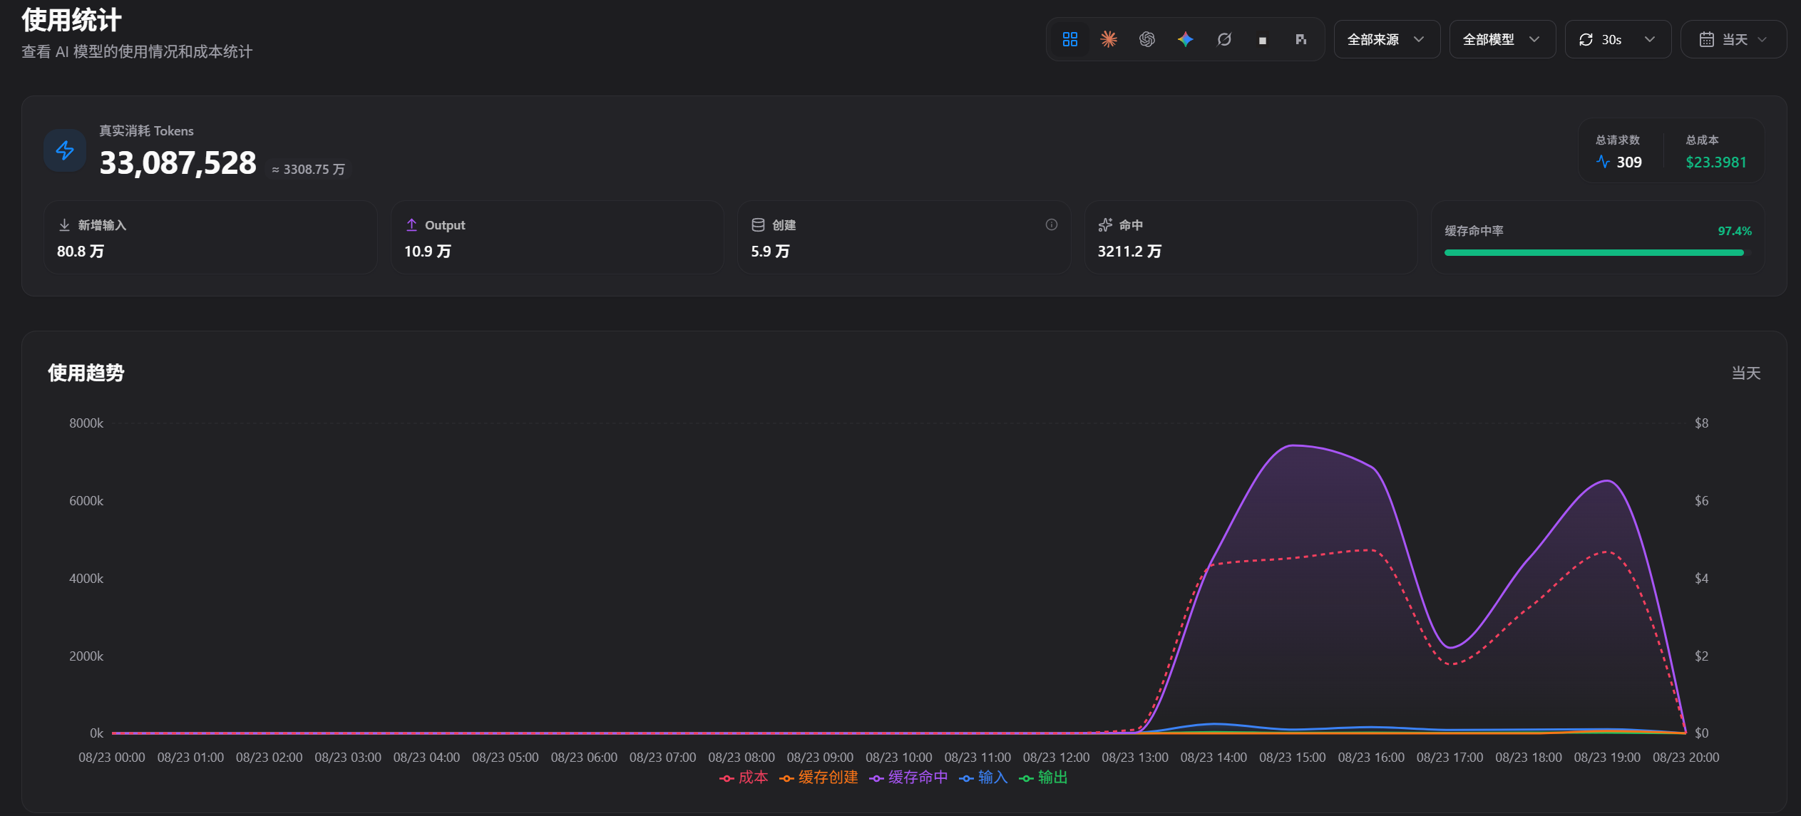Click the sparkle icon of 命中
Viewport: 1801px width, 816px height.
tap(1105, 225)
